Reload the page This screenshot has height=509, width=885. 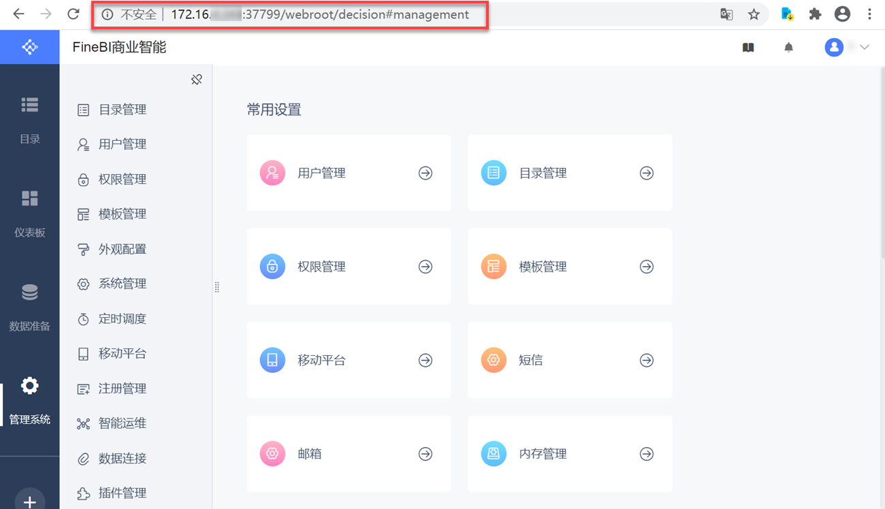click(x=73, y=14)
